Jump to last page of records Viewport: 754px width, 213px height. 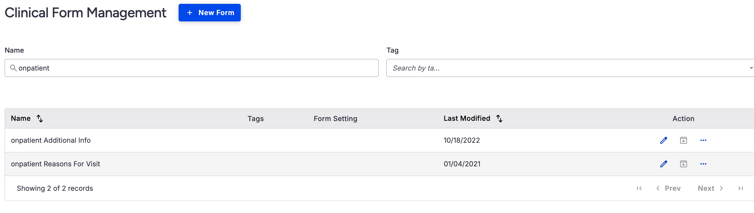coord(741,189)
